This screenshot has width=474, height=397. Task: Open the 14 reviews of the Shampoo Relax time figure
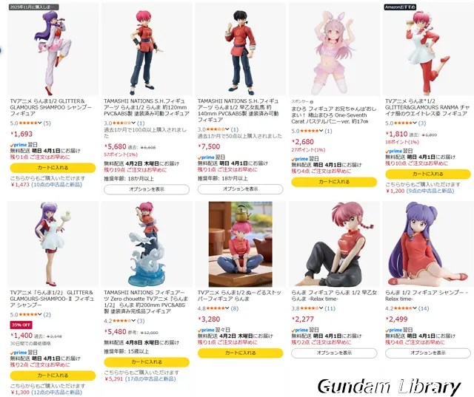coord(424,308)
